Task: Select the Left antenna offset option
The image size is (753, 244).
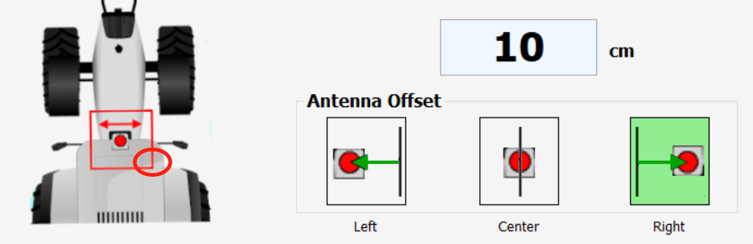Action: click(366, 161)
